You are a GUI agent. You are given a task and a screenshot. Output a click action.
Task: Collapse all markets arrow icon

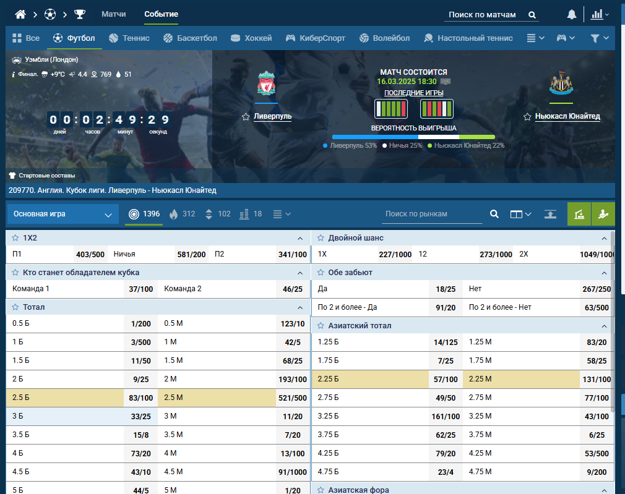tap(551, 215)
